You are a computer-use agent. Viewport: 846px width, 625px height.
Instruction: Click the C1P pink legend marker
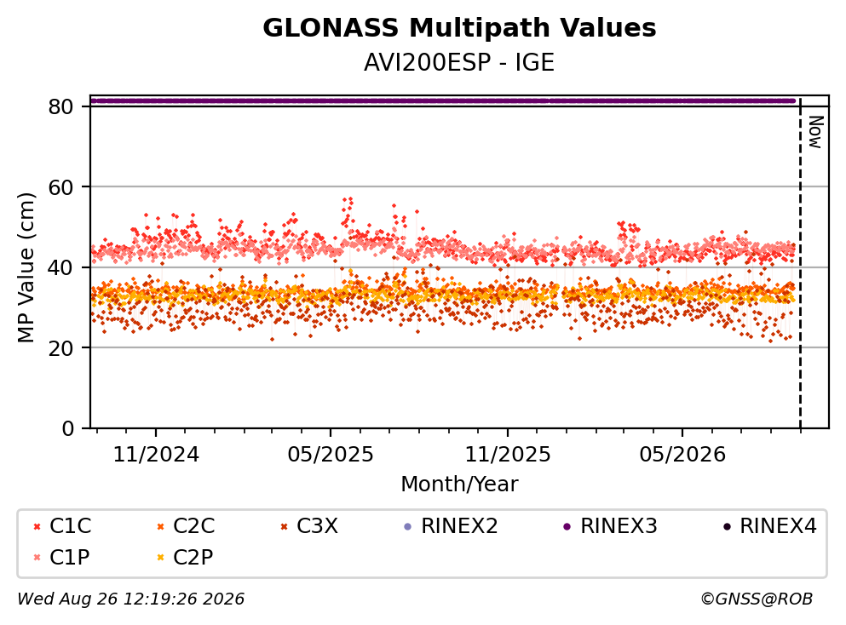point(37,558)
